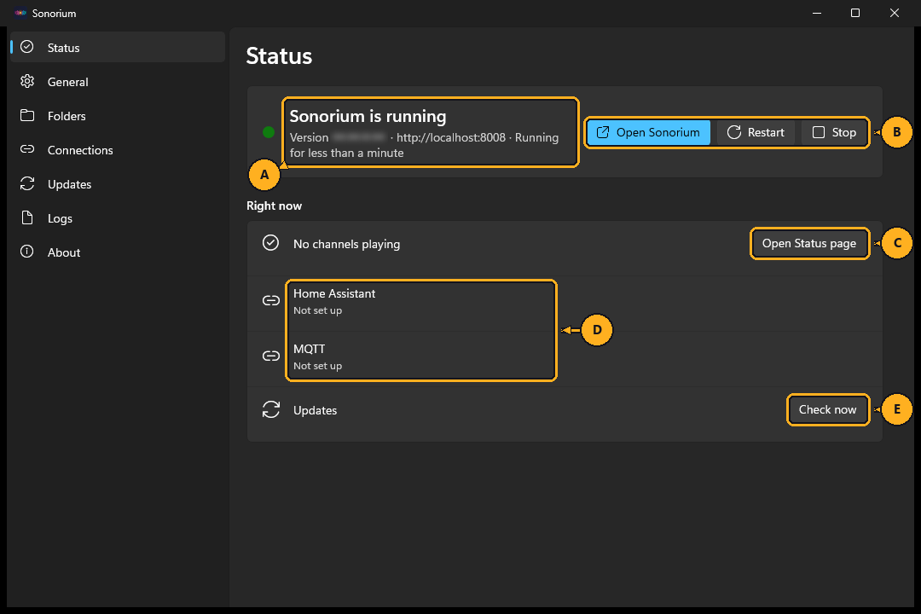
Task: Click the 'Right now' section heading
Action: coord(274,206)
